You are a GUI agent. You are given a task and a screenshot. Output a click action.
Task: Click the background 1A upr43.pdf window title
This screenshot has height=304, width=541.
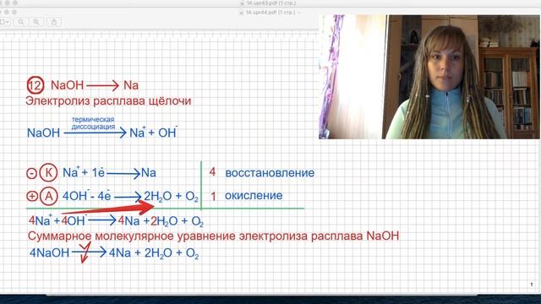pos(270,3)
